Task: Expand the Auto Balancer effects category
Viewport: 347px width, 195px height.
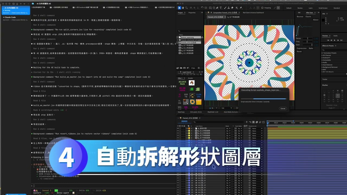Action: coord(322,65)
